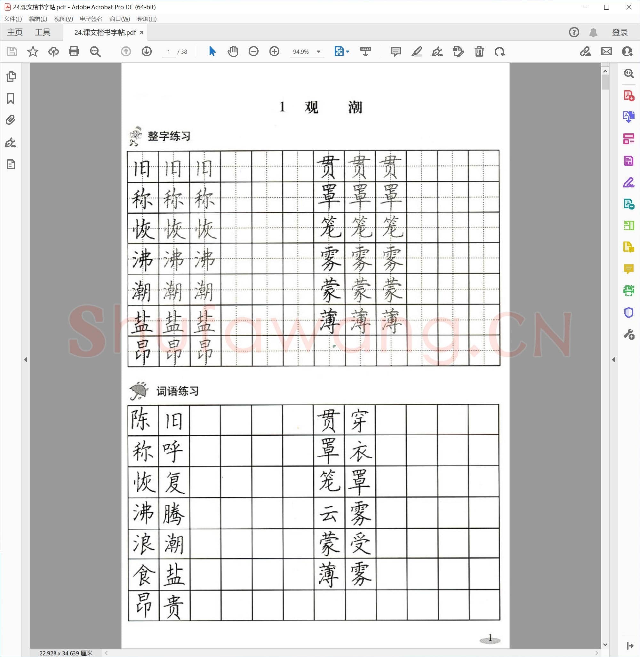The image size is (640, 657).
Task: Click the page number input field
Action: click(x=169, y=51)
